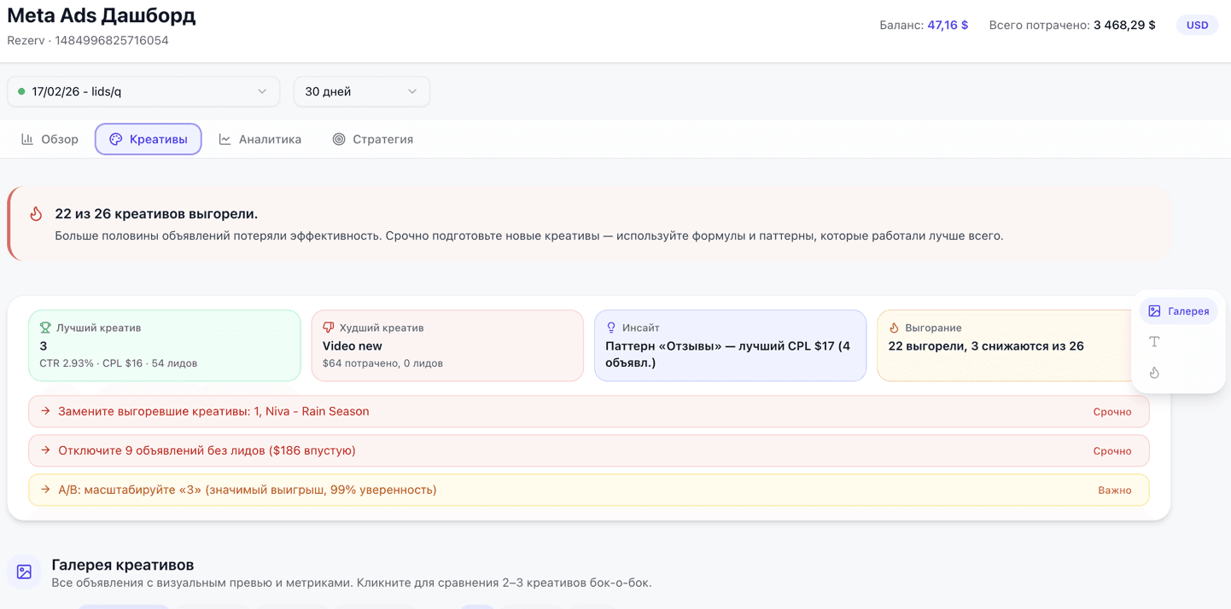Click the USD currency badge
The image size is (1231, 609).
pyautogui.click(x=1197, y=25)
